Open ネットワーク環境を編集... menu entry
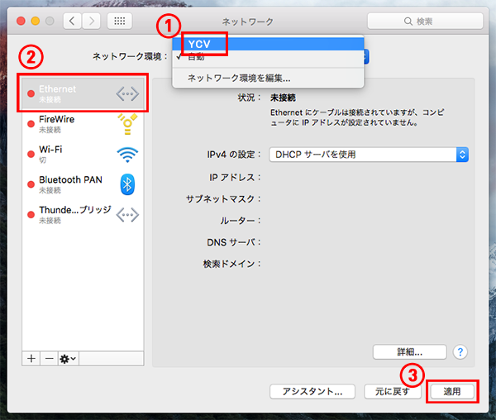 pos(268,78)
